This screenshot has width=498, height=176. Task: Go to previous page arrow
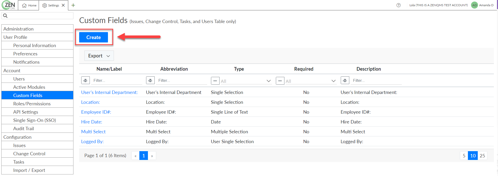tap(135, 156)
